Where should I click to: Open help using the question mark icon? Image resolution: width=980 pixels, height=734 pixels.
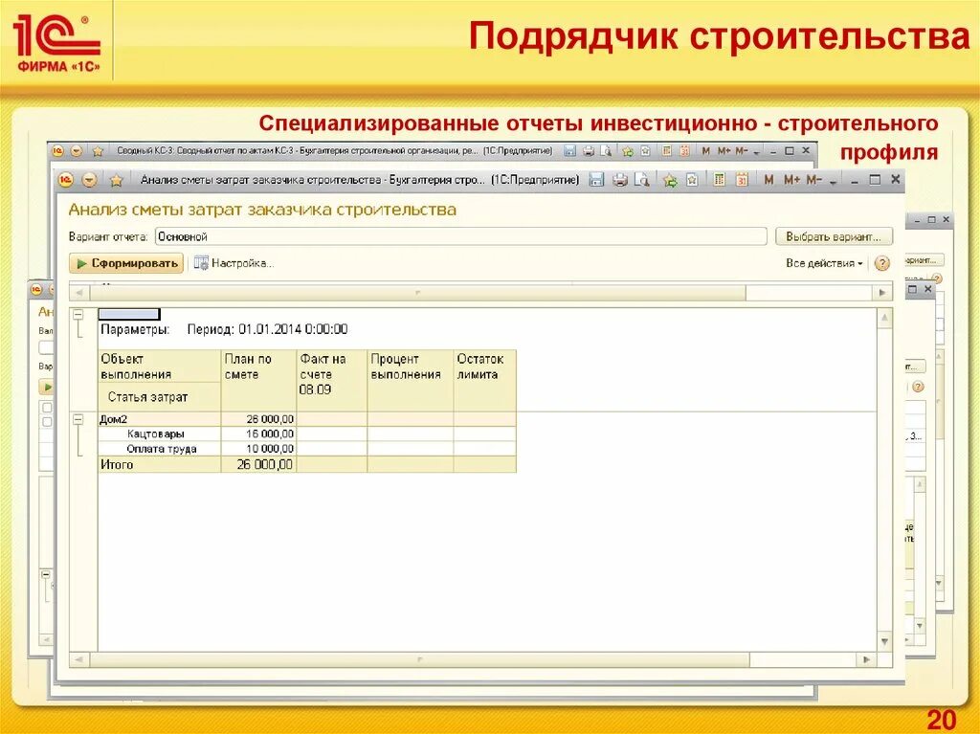(880, 262)
